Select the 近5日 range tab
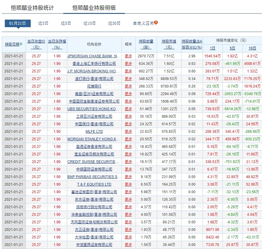The height and width of the screenshot is (249, 262). pyautogui.click(x=66, y=23)
